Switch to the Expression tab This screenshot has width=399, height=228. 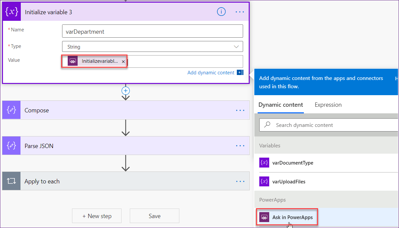coord(328,105)
